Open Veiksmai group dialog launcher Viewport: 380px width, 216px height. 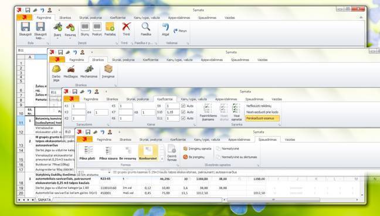tap(188, 43)
